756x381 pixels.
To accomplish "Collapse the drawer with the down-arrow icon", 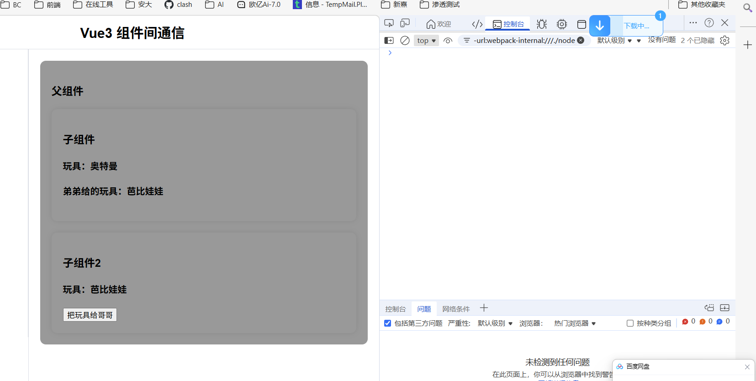I will tap(724, 308).
